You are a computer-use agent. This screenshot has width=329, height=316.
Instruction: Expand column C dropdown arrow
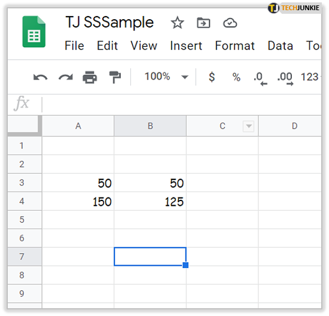(249, 126)
